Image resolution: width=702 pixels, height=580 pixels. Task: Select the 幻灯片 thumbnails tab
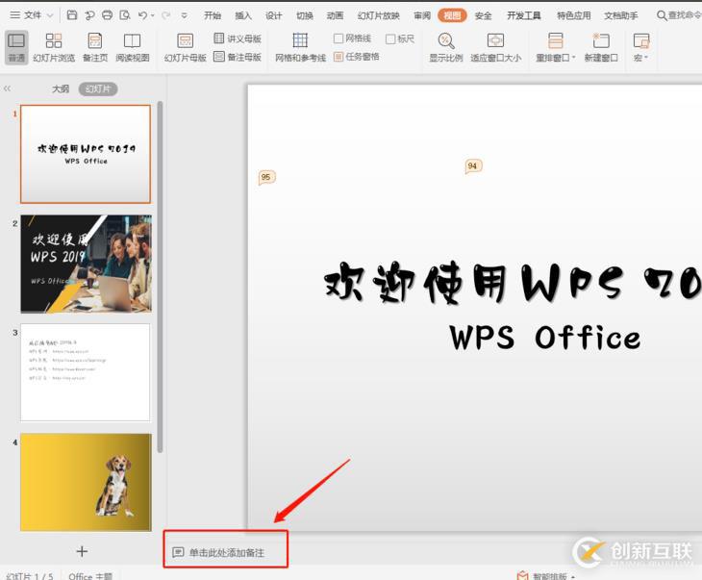98,89
